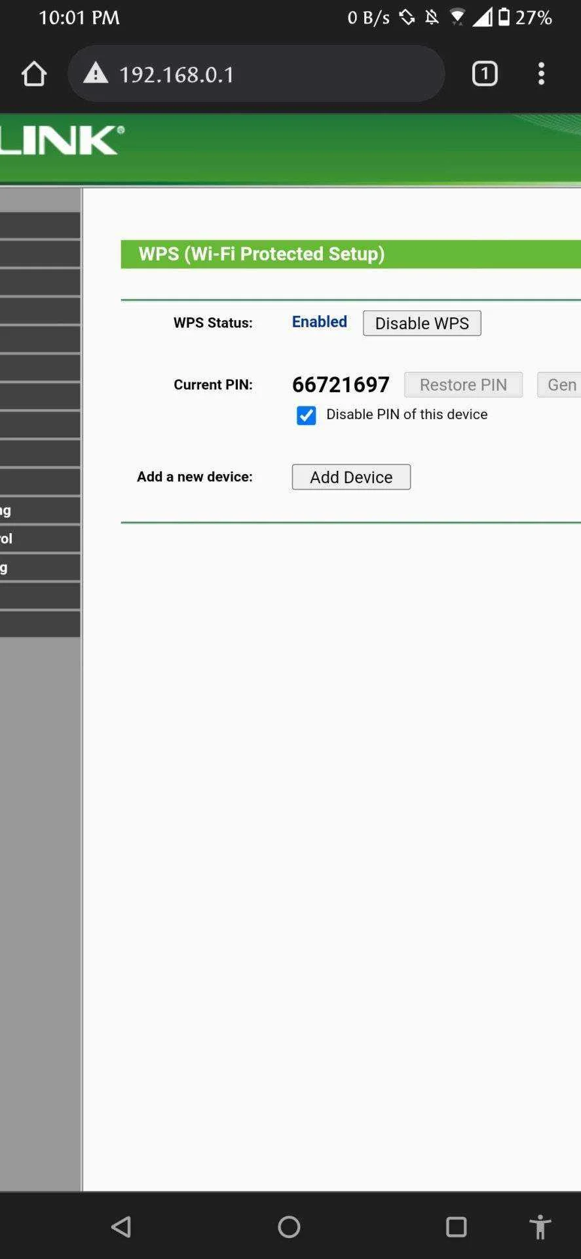
Task: Open sidebar menu item ending in 'rol'
Action: [40, 538]
